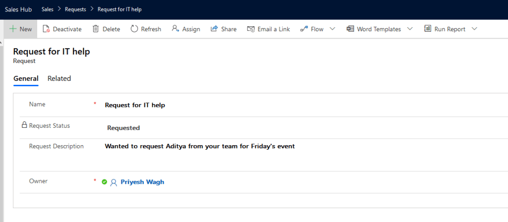Select the General tab
This screenshot has width=508, height=222.
tap(26, 78)
